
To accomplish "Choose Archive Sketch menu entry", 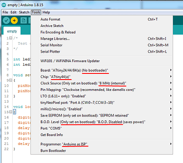I will pyautogui.click(x=102, y=26).
